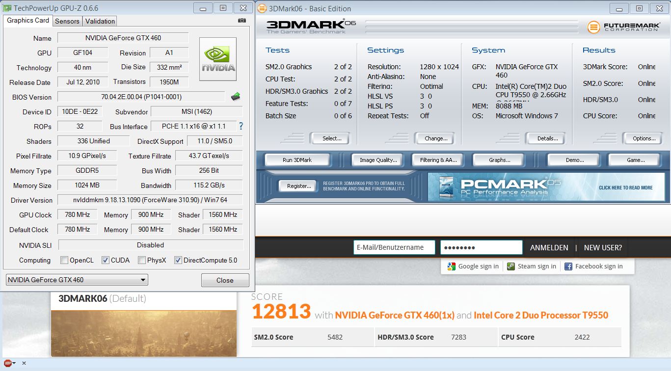
Task: Click the Bandwidth value 115.2 GB/s
Action: pos(209,185)
